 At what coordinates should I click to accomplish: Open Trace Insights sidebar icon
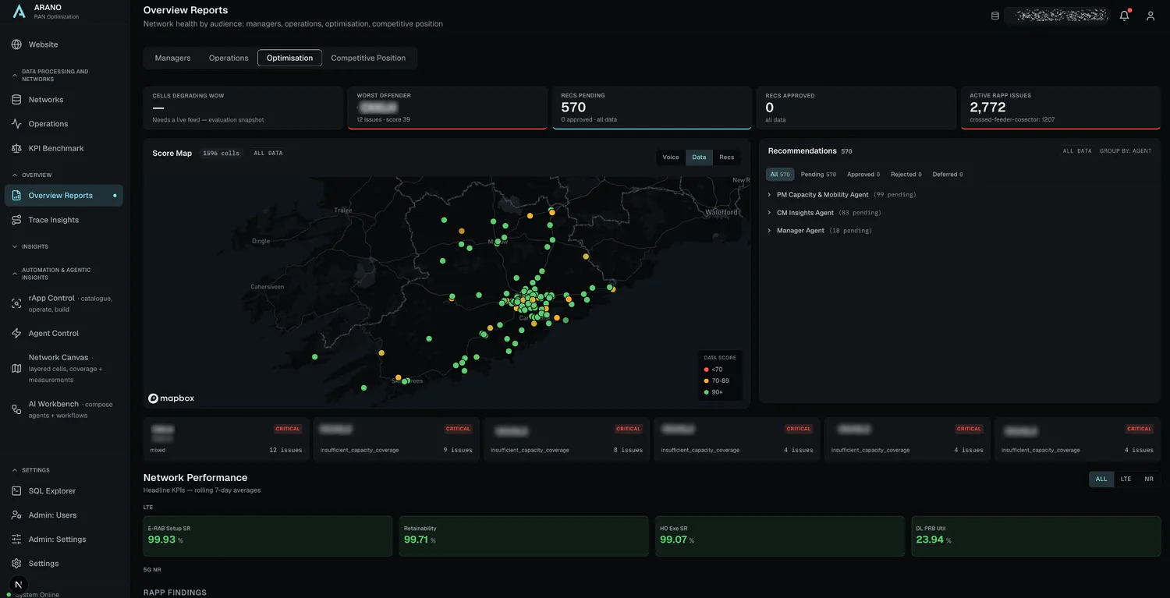pos(16,220)
